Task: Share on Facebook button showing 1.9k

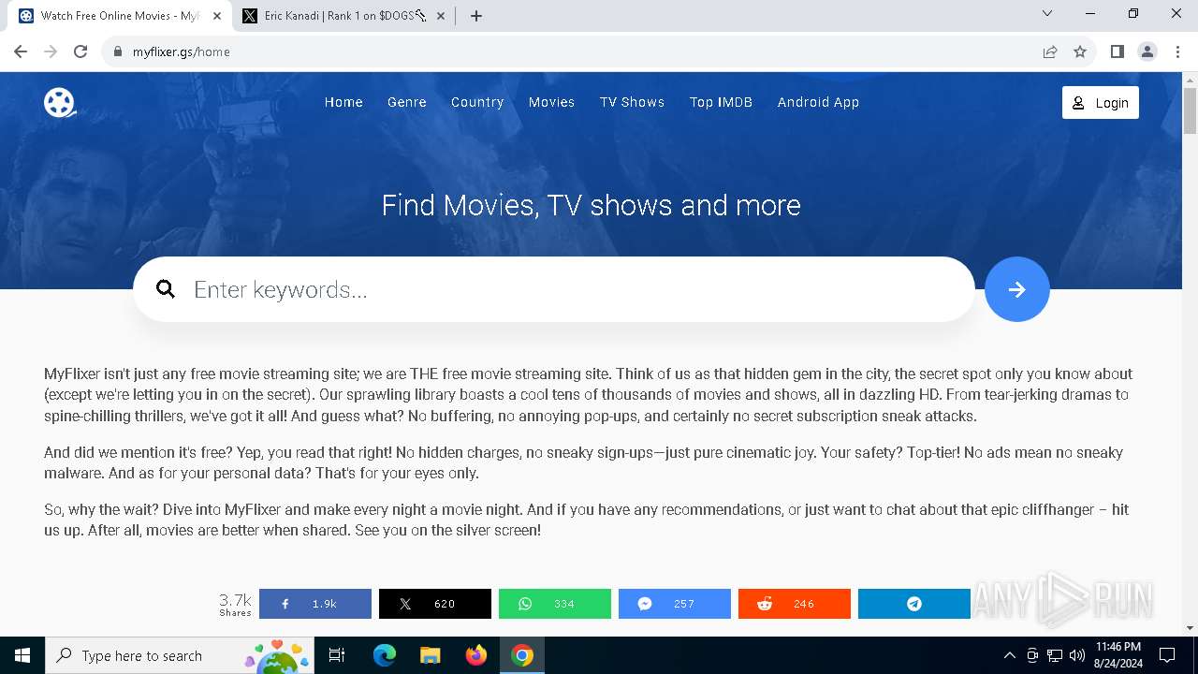Action: tap(315, 604)
